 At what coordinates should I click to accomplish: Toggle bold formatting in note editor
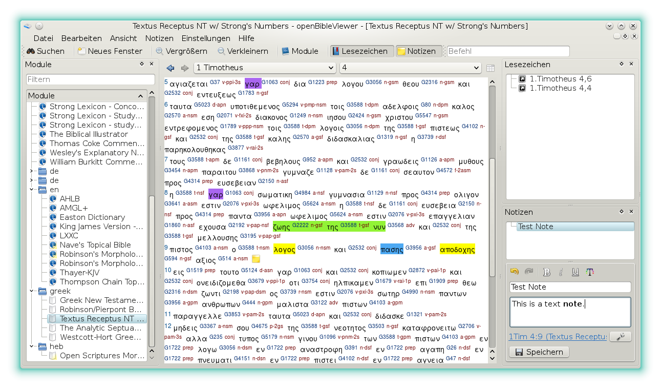click(x=546, y=272)
